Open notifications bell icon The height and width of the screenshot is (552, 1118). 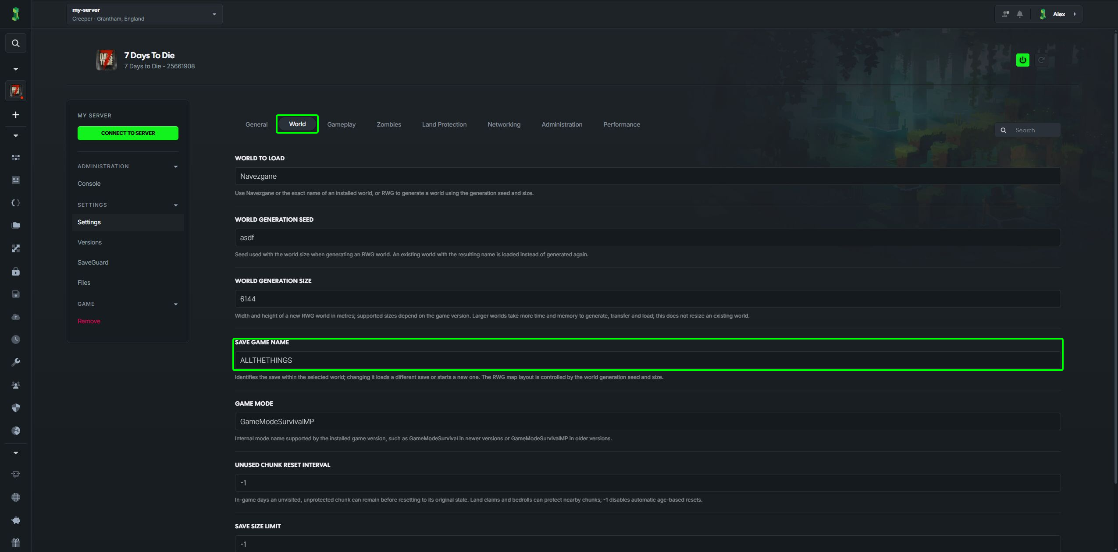tap(1020, 14)
